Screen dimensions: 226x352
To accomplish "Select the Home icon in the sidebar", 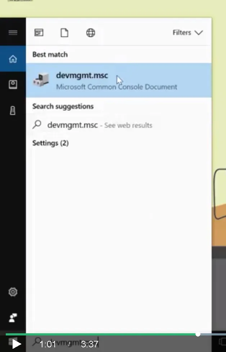I will coord(13,59).
